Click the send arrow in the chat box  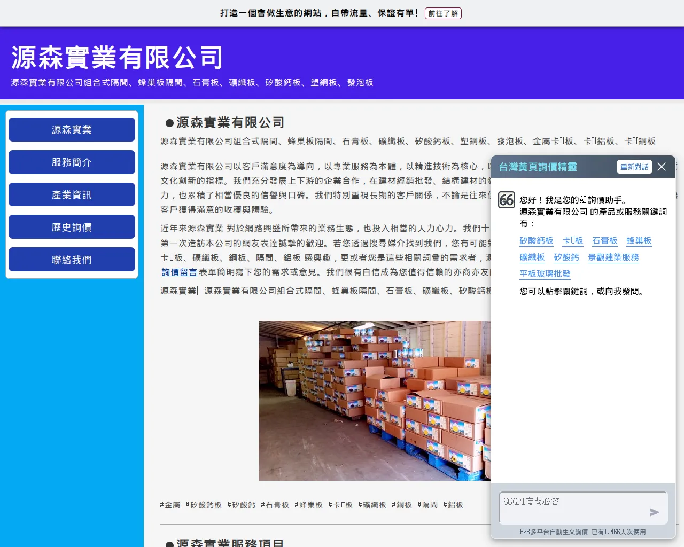654,512
